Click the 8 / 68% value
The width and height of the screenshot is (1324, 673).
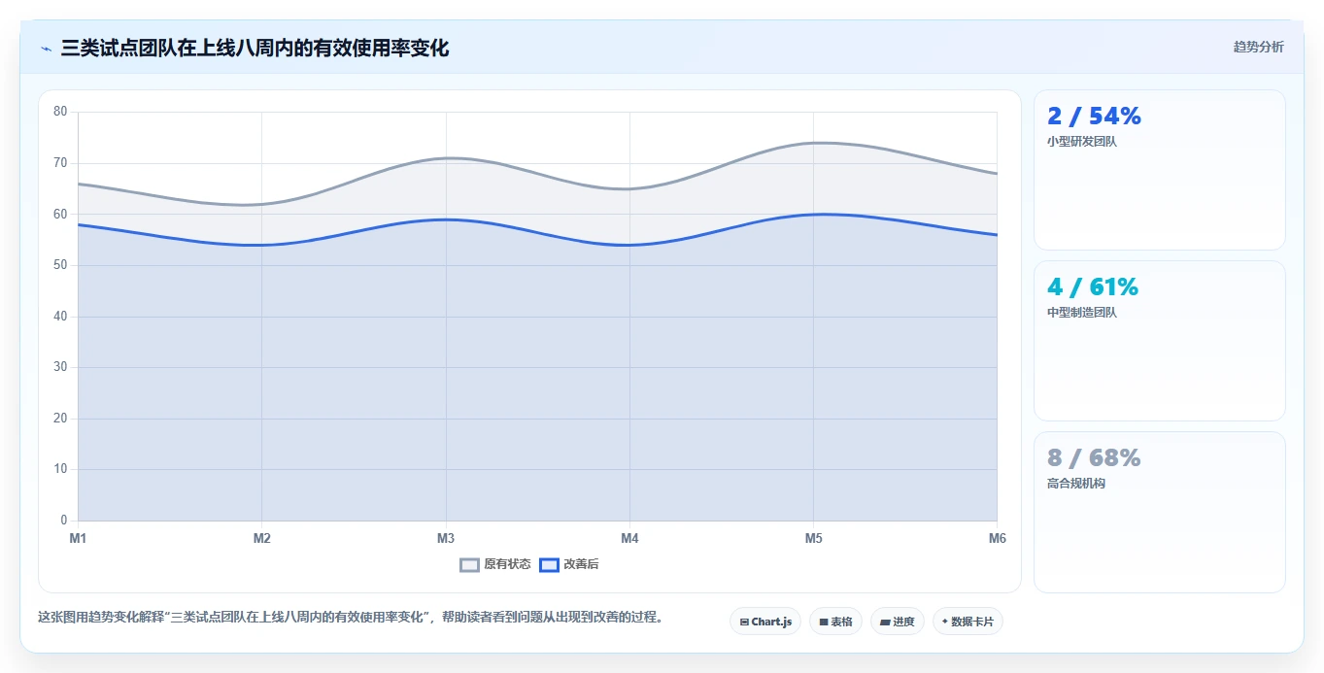click(1094, 458)
